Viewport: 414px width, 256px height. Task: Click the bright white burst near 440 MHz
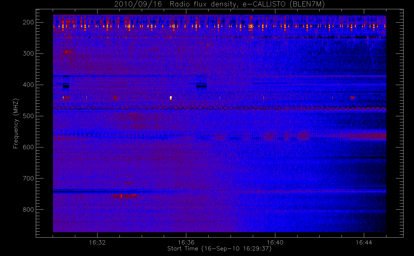(x=171, y=98)
